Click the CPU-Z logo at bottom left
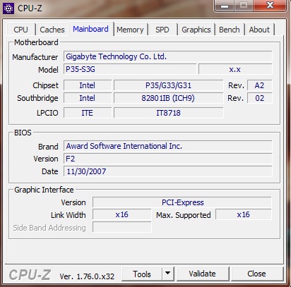 (30, 274)
